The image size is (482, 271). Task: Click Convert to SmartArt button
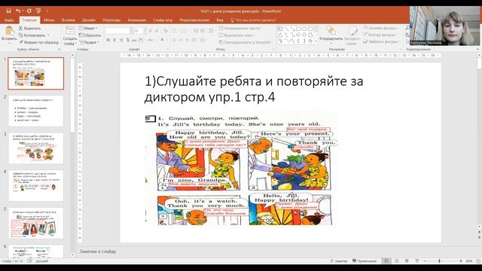tap(246, 42)
